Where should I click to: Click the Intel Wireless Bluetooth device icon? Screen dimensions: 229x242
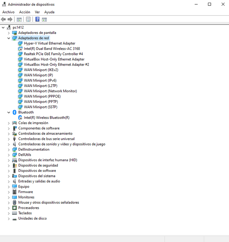click(x=20, y=118)
